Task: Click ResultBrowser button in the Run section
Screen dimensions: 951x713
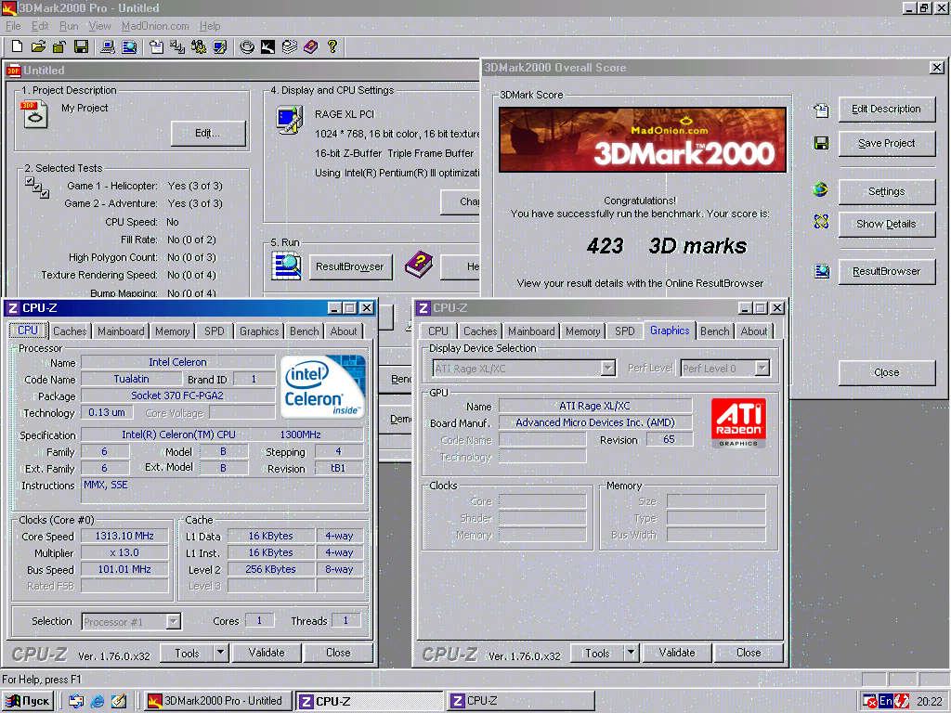Action: pyautogui.click(x=350, y=266)
